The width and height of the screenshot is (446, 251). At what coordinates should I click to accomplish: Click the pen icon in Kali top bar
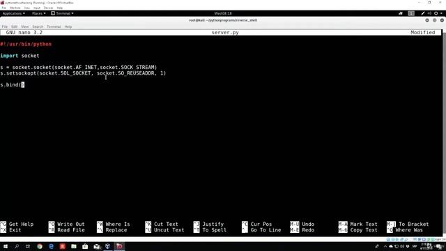click(423, 13)
